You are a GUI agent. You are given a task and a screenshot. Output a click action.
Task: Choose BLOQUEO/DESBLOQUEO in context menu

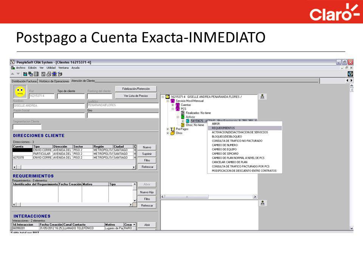(x=245, y=136)
